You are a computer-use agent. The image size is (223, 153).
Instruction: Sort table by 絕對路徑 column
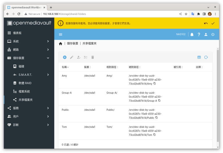tap(135, 67)
